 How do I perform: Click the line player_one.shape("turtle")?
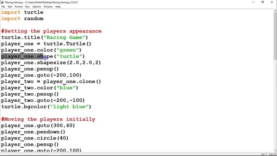click(43, 56)
